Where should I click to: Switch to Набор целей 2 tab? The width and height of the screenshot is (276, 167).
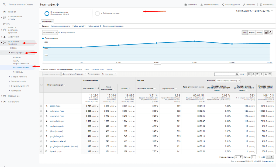(94, 26)
